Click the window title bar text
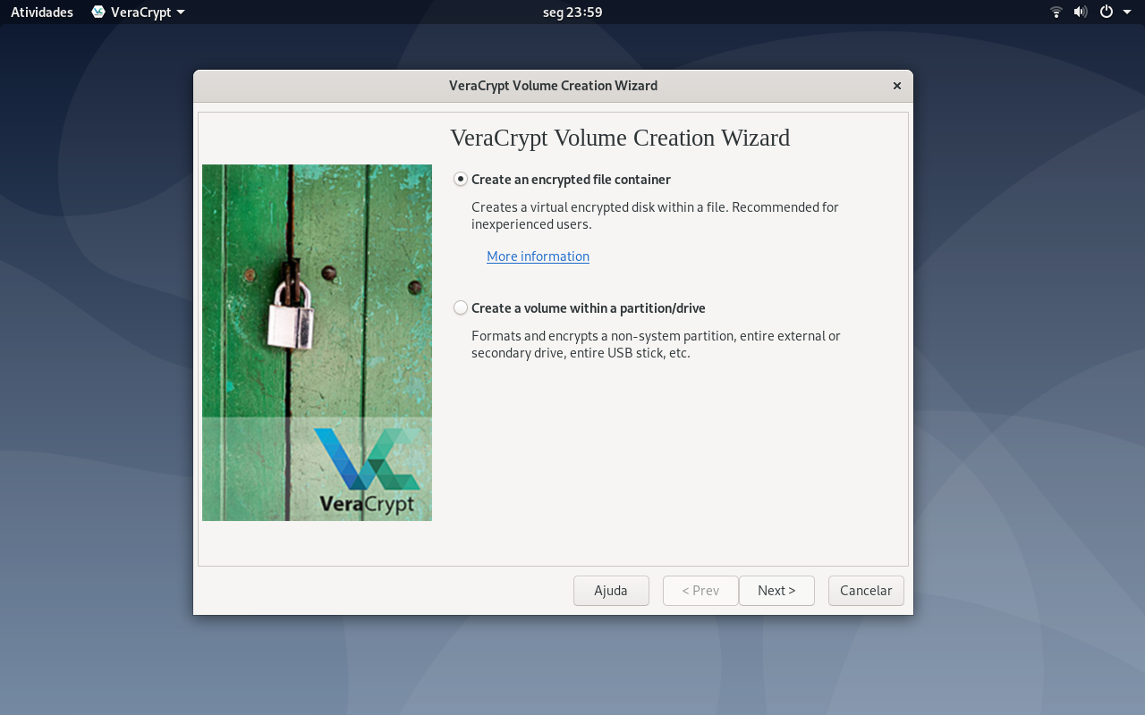The width and height of the screenshot is (1145, 715). point(553,86)
